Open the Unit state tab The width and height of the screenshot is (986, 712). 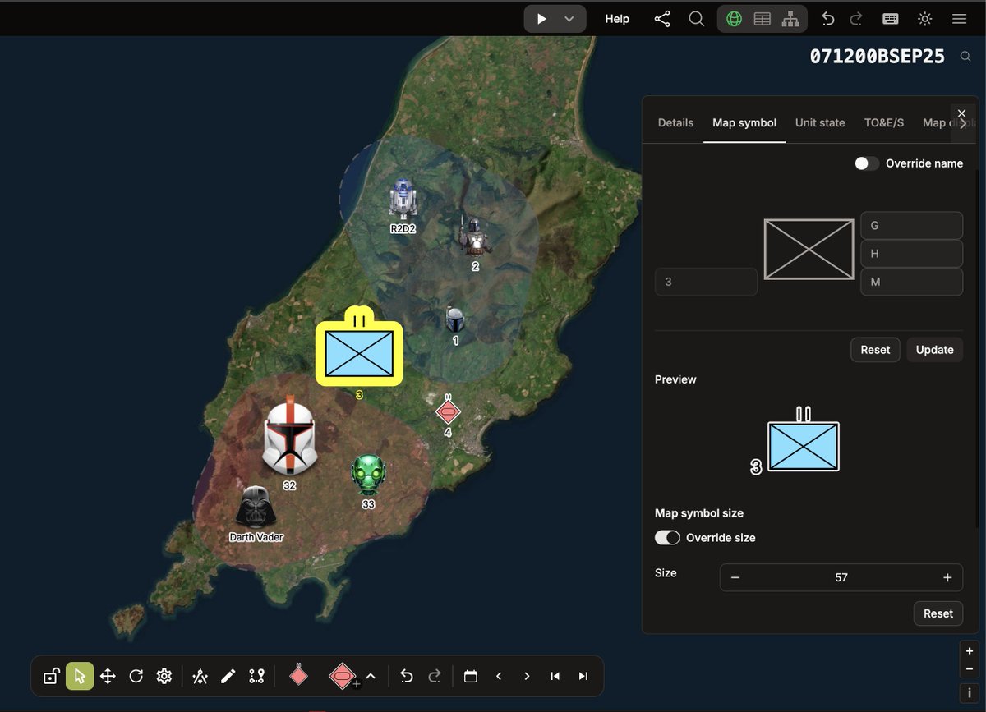click(820, 122)
